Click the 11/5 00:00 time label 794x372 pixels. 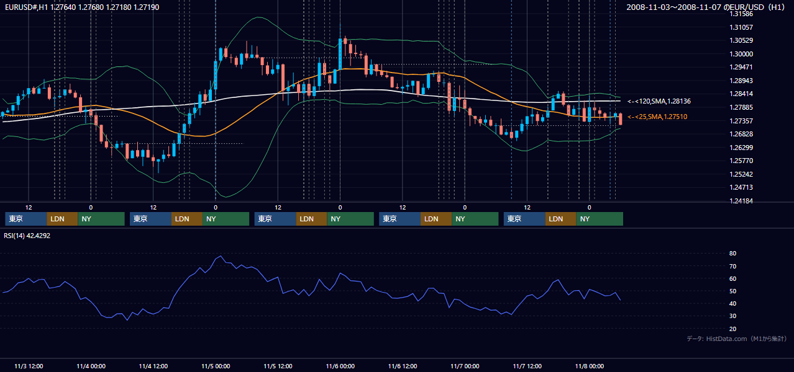216,366
